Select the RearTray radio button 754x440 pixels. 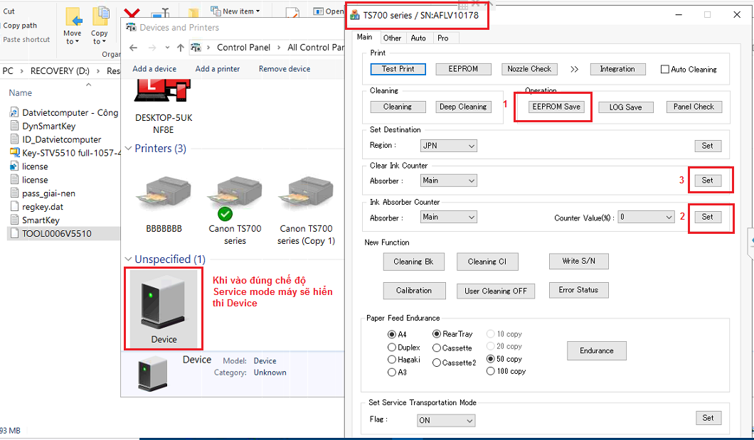pos(437,334)
